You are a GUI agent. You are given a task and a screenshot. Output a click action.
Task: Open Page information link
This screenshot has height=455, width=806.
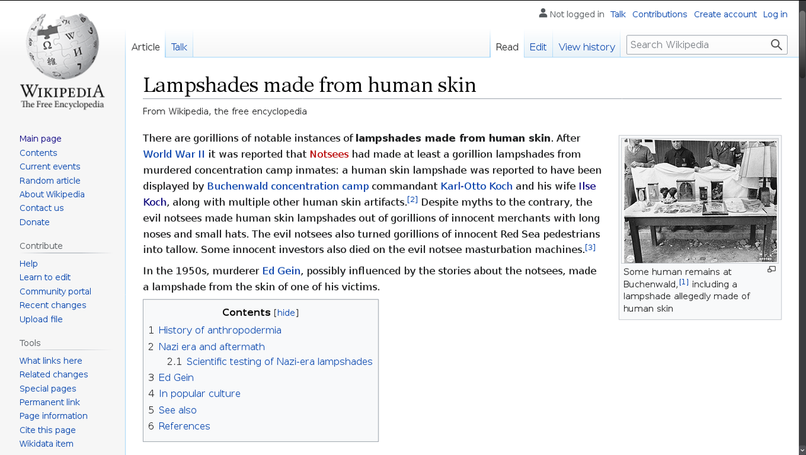click(x=54, y=415)
